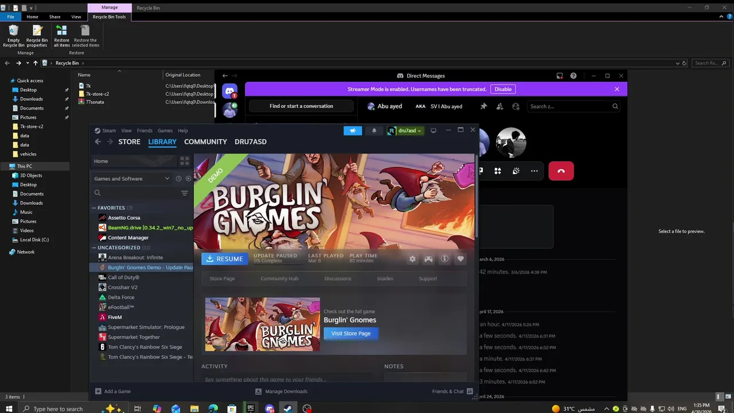
Task: Open the Burglin' Gnomes settings gear icon
Action: (412, 259)
